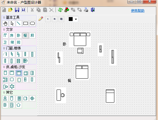Click the black color swatch
This screenshot has width=158, height=120.
click(x=71, y=19)
